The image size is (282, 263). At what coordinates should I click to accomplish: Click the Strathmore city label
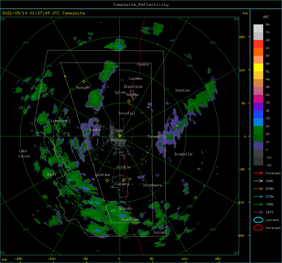[152, 185]
